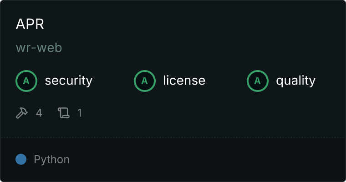Click blank space between security and license

(x=113, y=81)
